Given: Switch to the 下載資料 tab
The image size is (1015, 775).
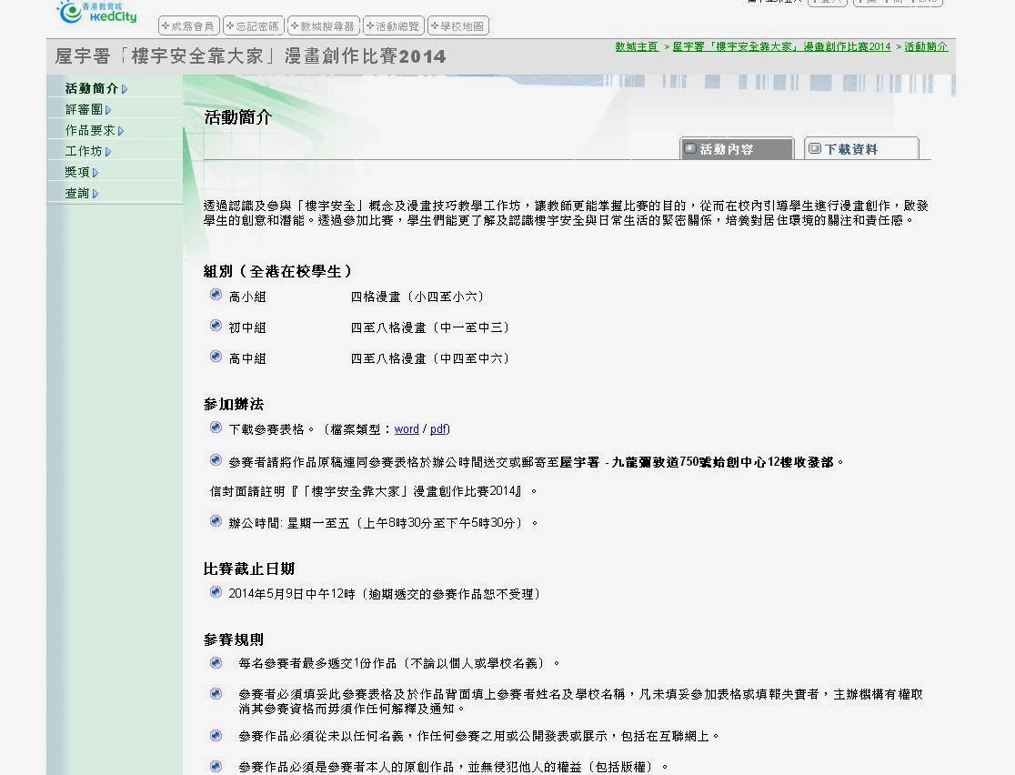Looking at the screenshot, I should (861, 148).
